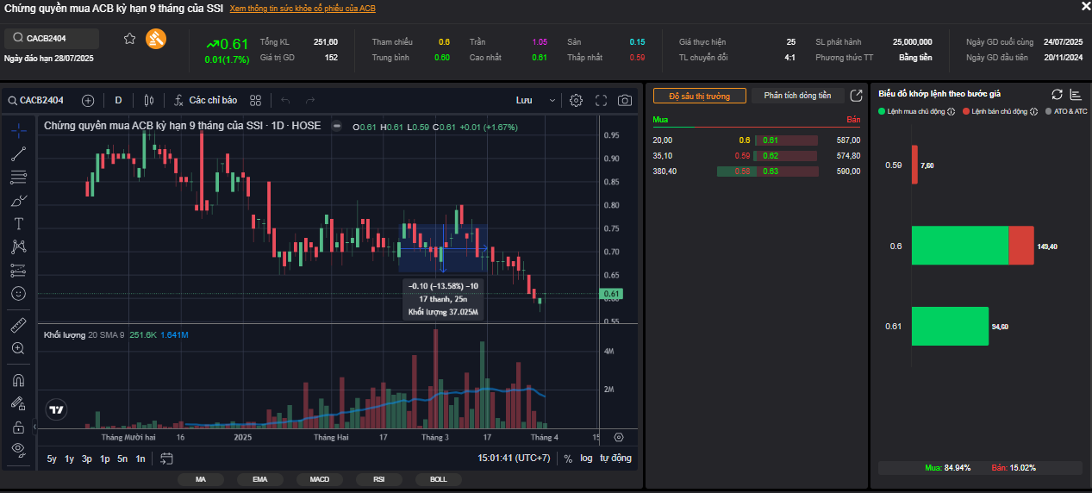Toggle hide all drawings eye icon
Screen dimensions: 1092x493
tap(19, 448)
